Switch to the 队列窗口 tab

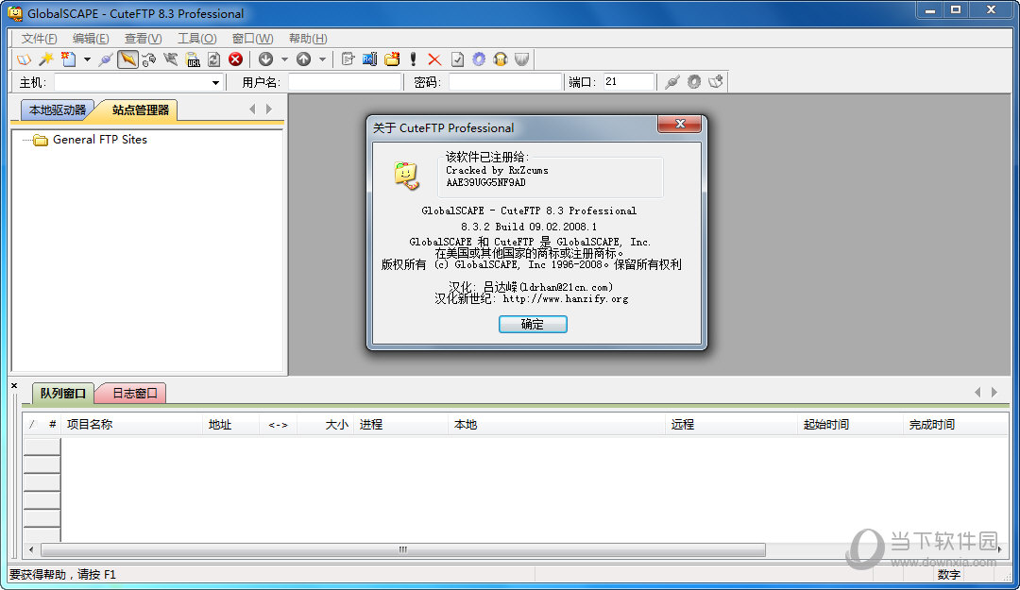pyautogui.click(x=63, y=394)
